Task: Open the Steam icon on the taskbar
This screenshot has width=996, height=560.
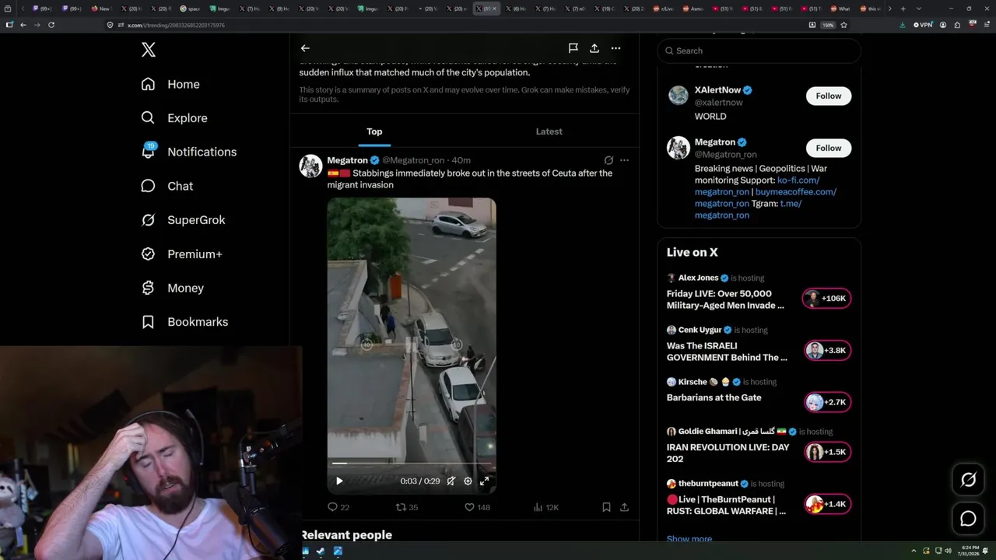Action: click(x=320, y=551)
